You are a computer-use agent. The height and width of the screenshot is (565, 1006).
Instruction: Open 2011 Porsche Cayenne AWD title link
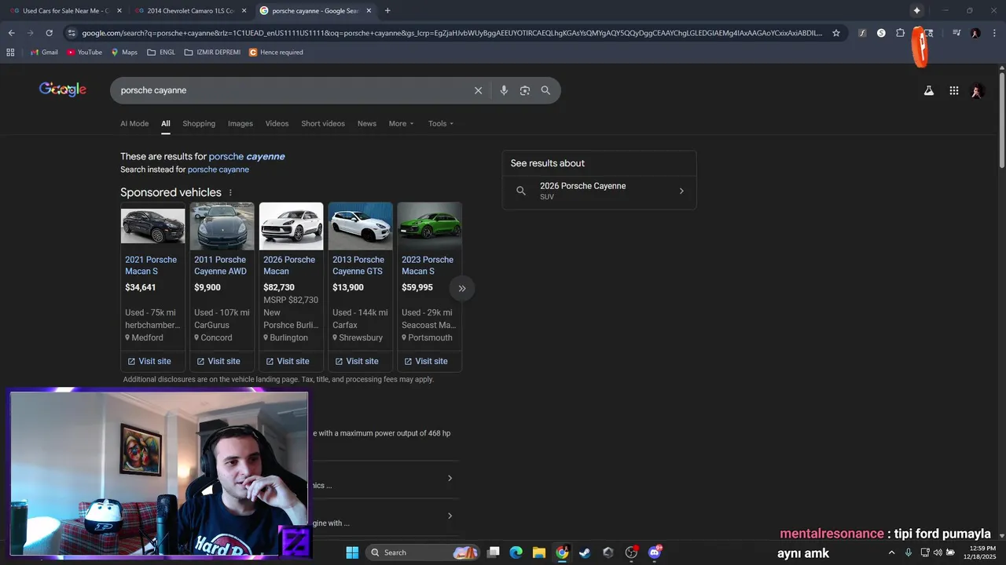220,265
